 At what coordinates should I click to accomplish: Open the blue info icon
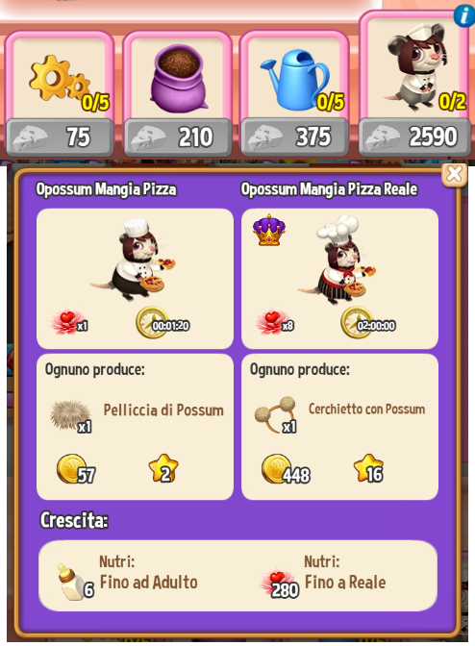point(464,16)
